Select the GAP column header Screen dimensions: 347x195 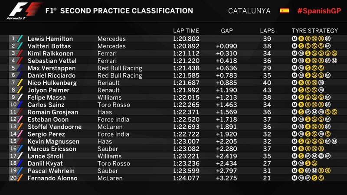pos(227,31)
